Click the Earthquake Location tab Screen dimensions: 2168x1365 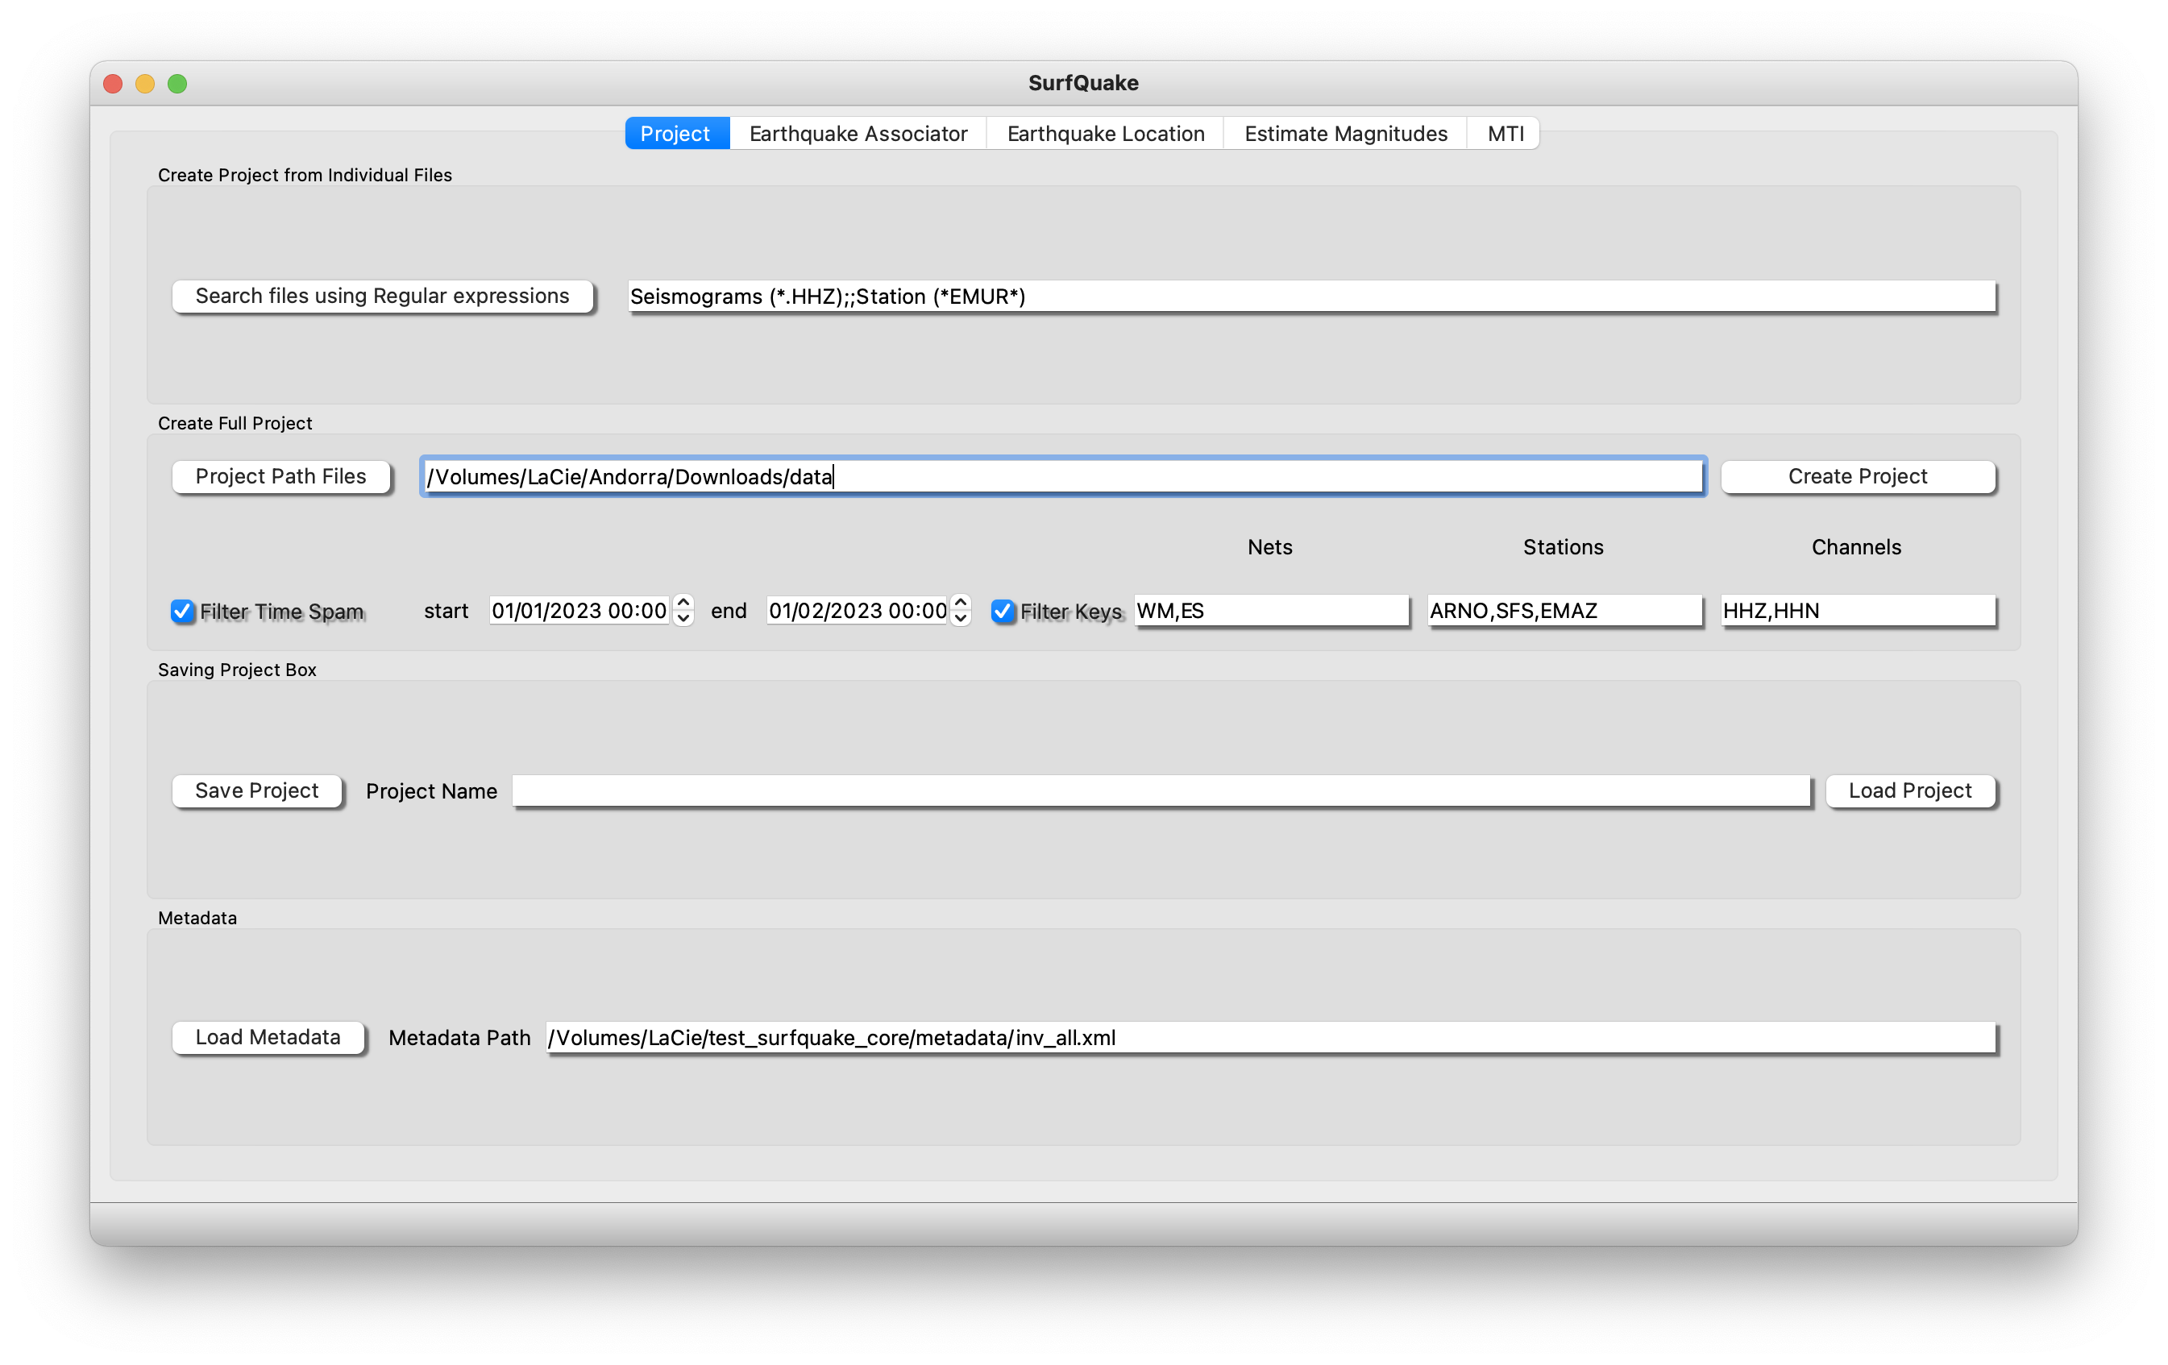1103,132
